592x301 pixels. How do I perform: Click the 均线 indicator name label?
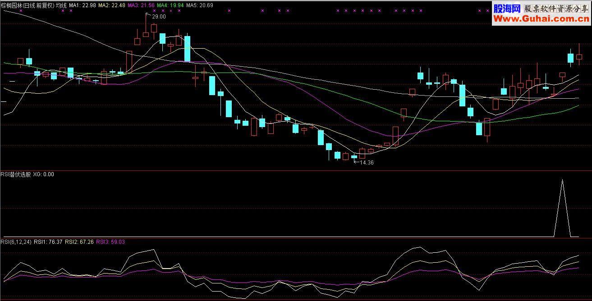click(x=61, y=5)
